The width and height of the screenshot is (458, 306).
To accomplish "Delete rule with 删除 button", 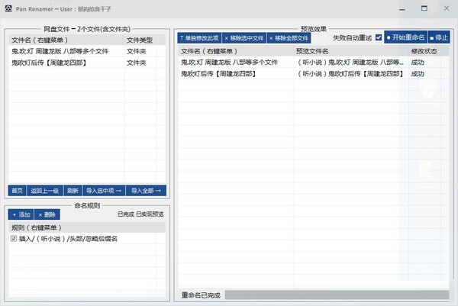I will (x=47, y=214).
